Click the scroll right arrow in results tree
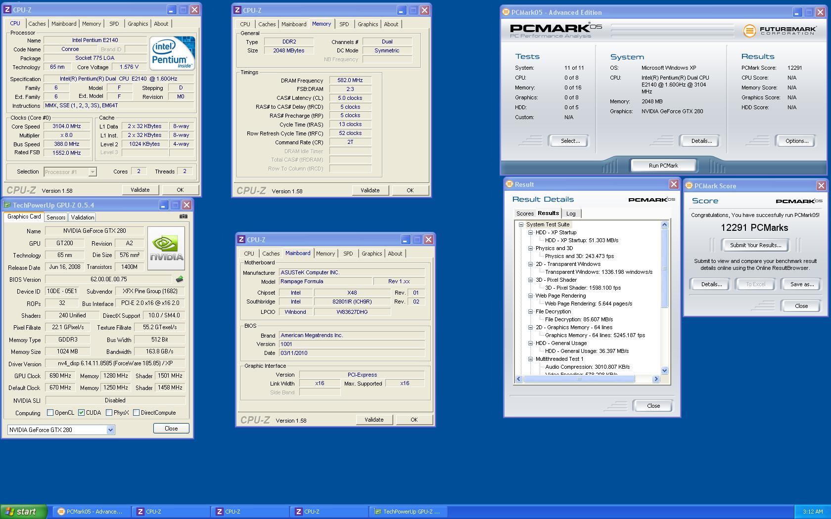 (656, 379)
